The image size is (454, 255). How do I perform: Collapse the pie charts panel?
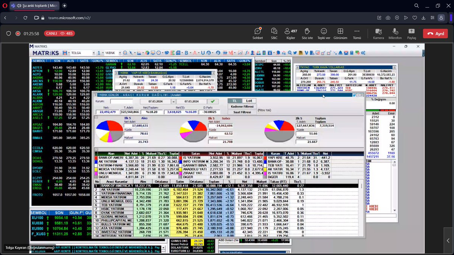[x=96, y=117]
